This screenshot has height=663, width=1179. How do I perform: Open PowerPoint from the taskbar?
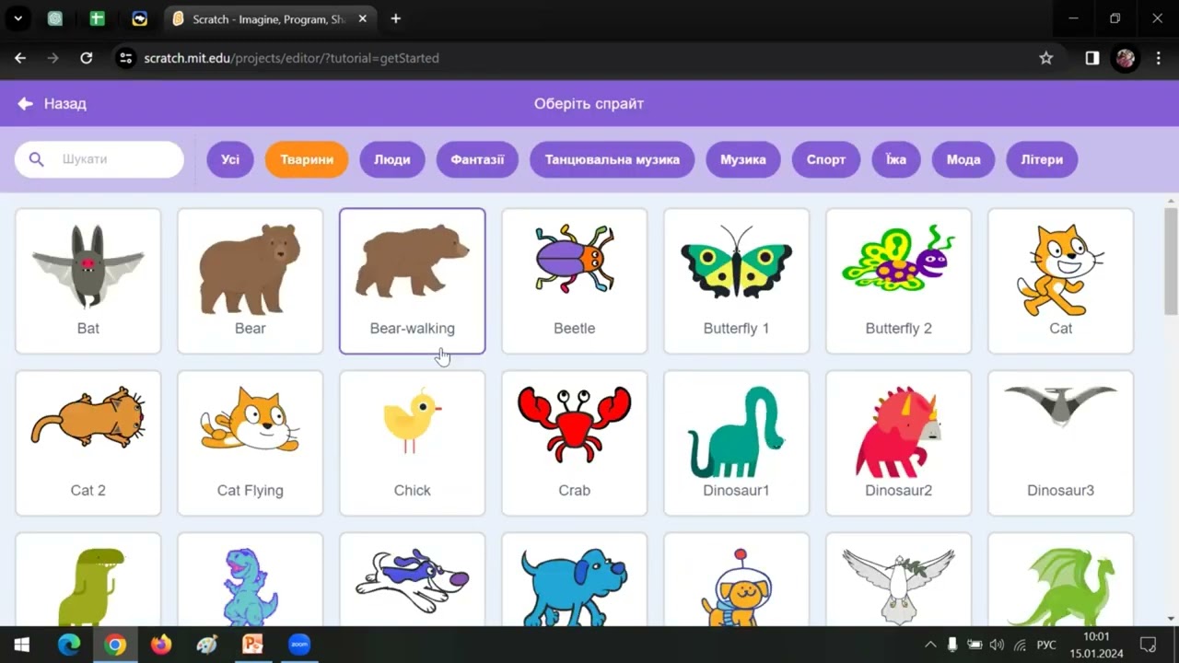pos(252,645)
